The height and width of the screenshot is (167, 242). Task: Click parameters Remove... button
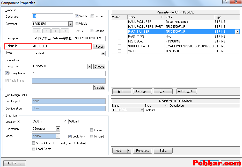point(142,91)
